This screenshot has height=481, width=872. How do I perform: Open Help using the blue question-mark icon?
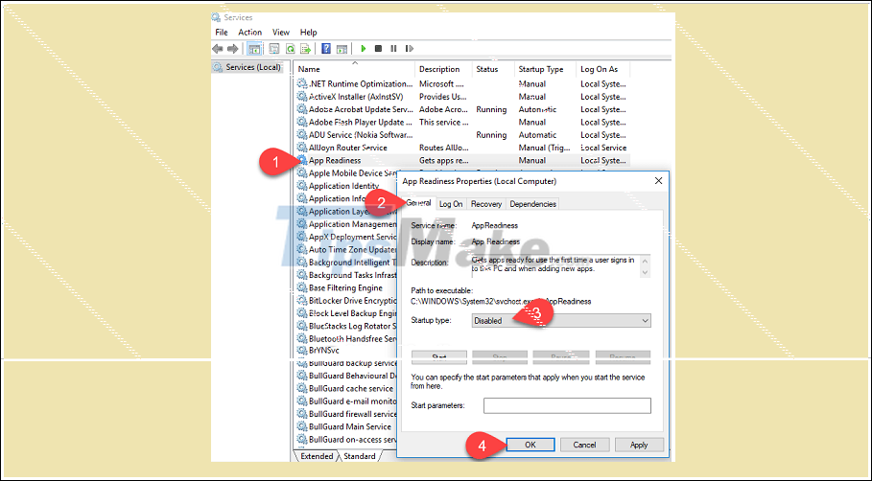coord(326,49)
